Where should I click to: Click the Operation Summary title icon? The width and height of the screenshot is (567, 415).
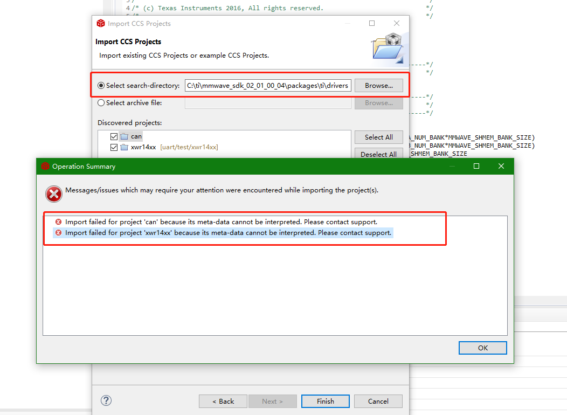[x=45, y=167]
